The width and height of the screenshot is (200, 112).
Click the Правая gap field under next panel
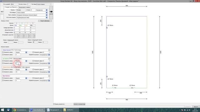35,42
